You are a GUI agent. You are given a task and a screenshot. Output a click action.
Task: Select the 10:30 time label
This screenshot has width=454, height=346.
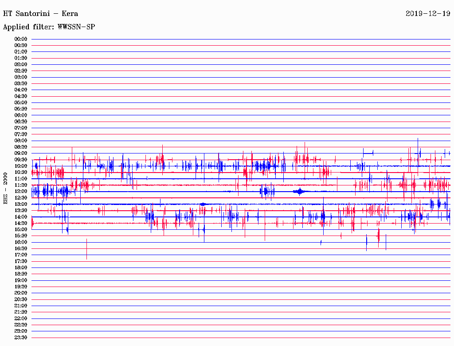(21, 173)
